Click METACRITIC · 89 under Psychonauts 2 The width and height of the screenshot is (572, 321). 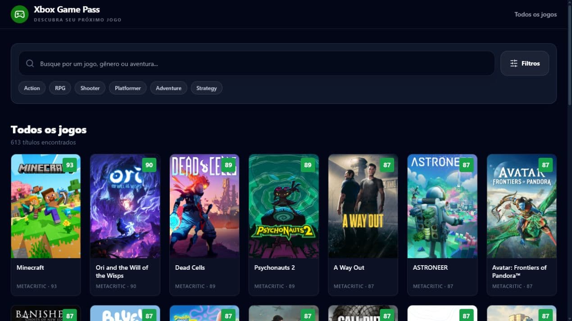[x=274, y=286]
